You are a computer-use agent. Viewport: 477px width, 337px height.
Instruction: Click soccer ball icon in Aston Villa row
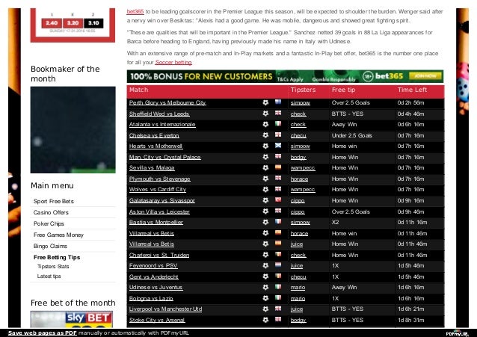(x=265, y=211)
